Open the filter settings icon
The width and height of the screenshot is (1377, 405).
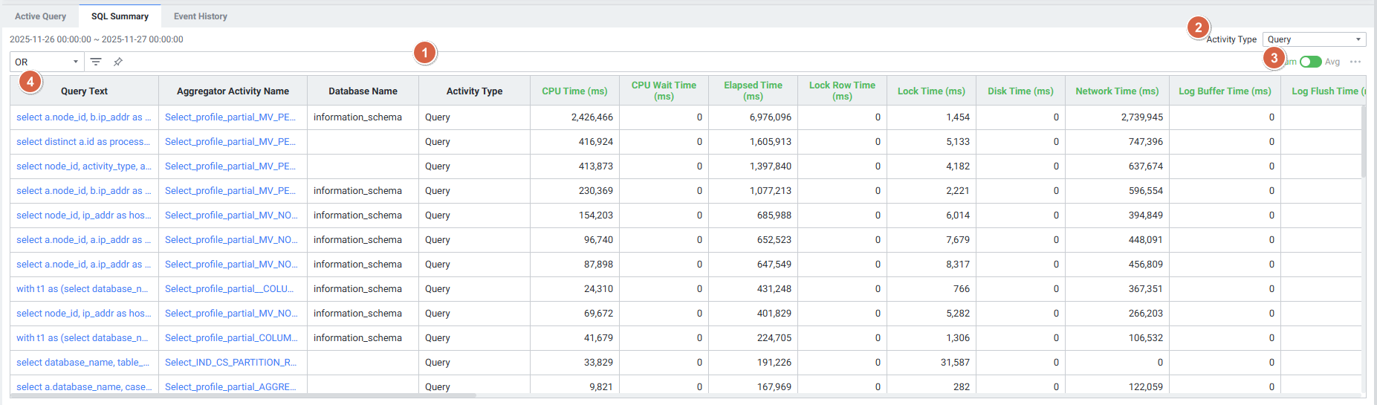(96, 62)
